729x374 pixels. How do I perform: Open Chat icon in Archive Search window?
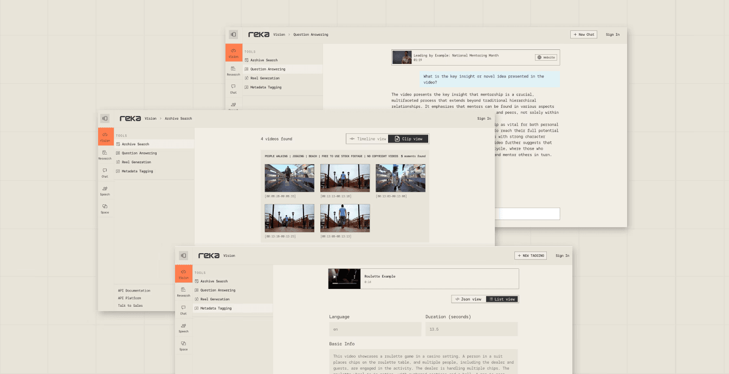(x=105, y=173)
